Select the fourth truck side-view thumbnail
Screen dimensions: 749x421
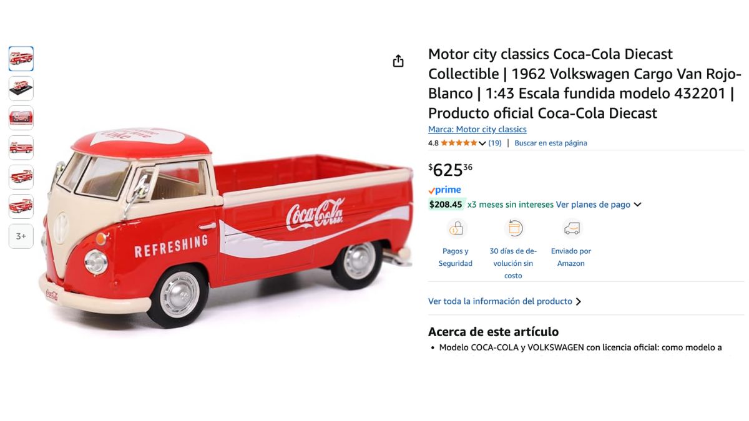tap(21, 148)
